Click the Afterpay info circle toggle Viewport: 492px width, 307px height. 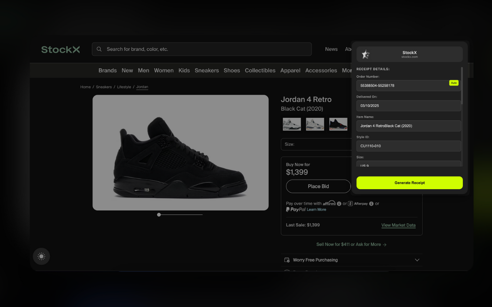click(x=371, y=203)
